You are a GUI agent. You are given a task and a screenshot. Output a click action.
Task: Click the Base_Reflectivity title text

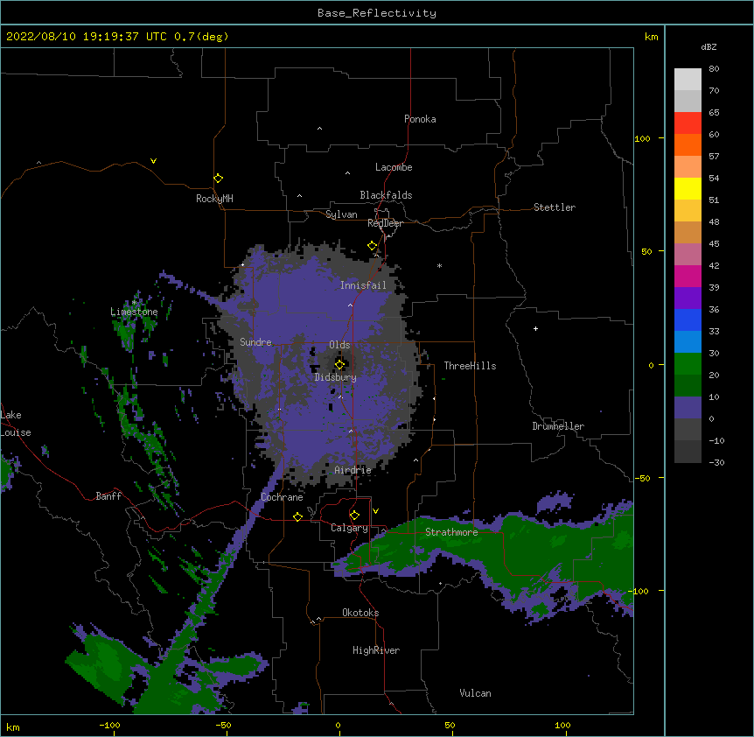click(377, 13)
